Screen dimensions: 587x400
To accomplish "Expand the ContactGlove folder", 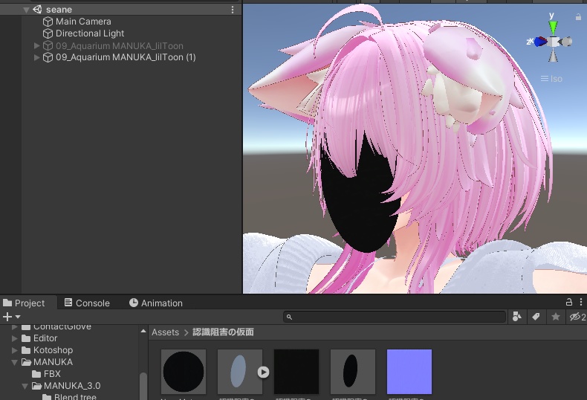I will tap(15, 327).
